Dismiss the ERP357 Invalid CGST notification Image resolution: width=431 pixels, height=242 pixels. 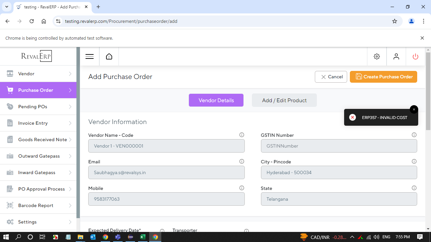414,110
